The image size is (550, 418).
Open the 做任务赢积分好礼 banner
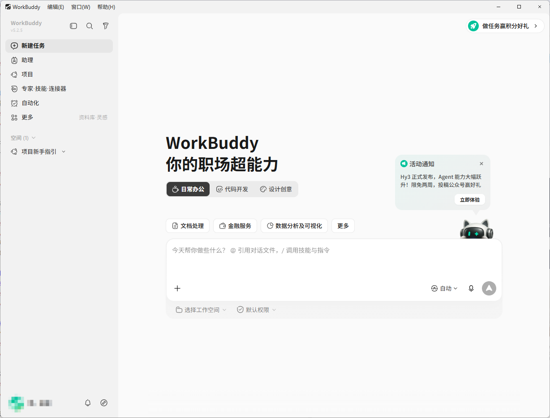pyautogui.click(x=505, y=26)
